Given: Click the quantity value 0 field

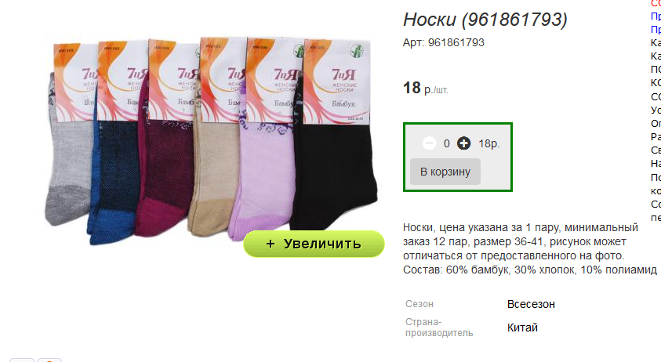Looking at the screenshot, I should 446,143.
